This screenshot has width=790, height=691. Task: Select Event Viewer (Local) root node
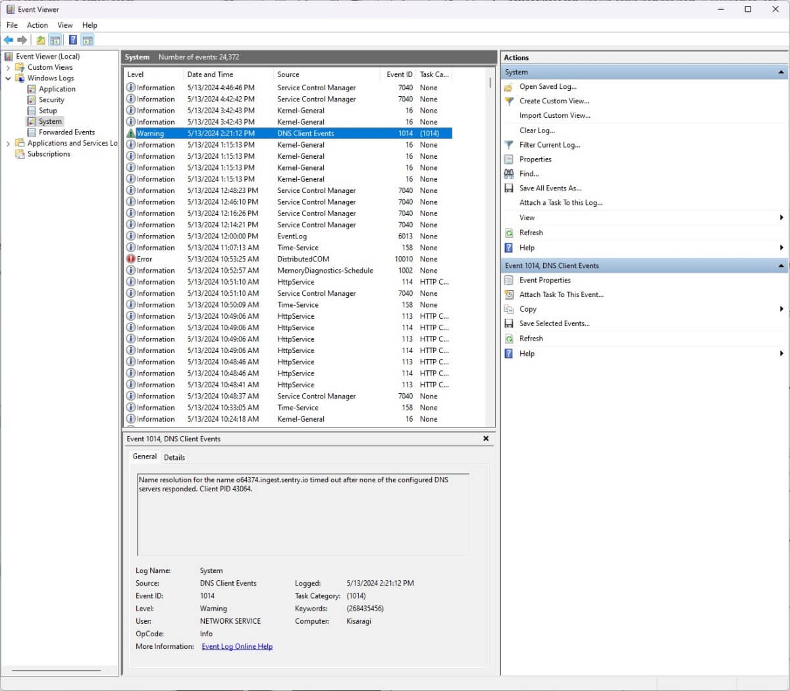48,57
